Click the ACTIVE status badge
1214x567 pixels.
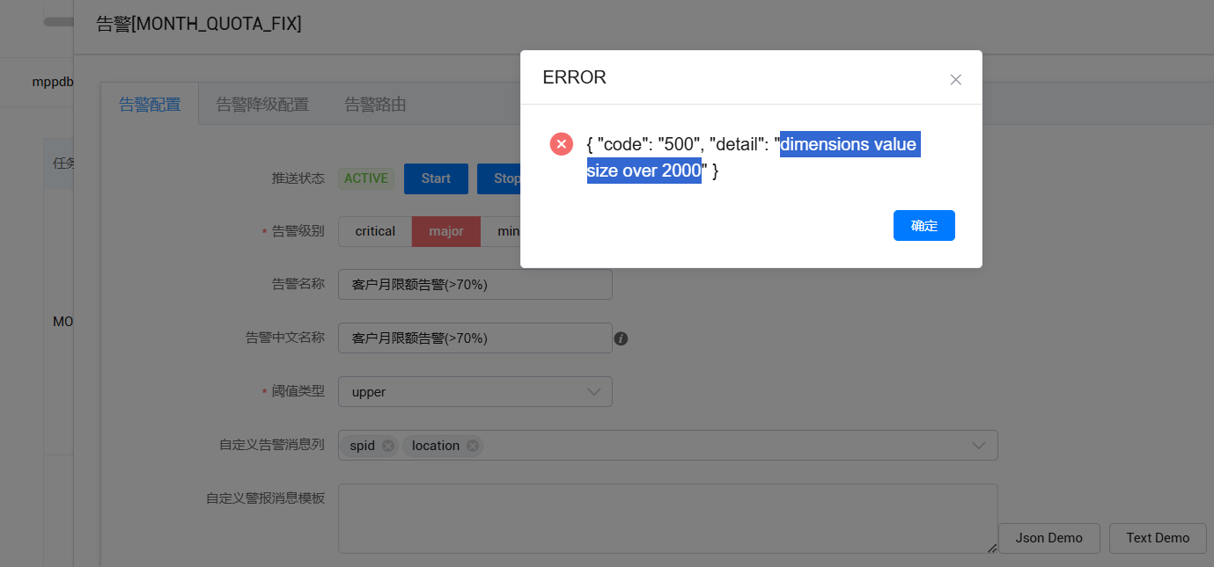366,178
